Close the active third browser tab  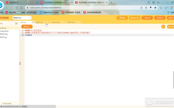coord(106,2)
